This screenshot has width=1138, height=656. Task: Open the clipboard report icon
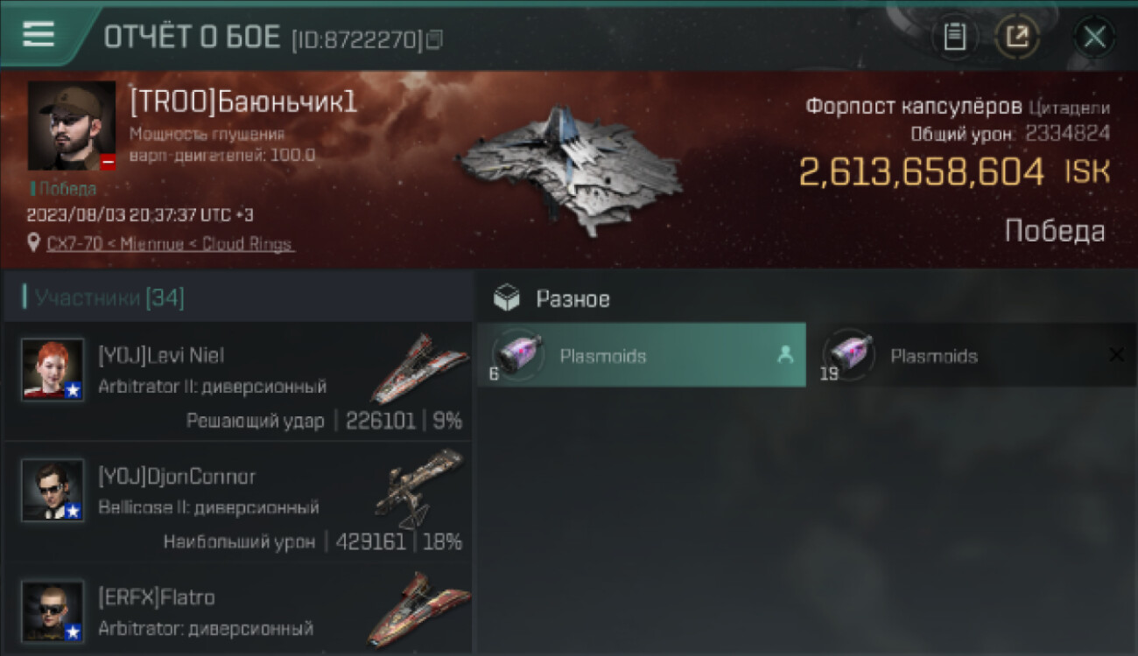coord(954,37)
